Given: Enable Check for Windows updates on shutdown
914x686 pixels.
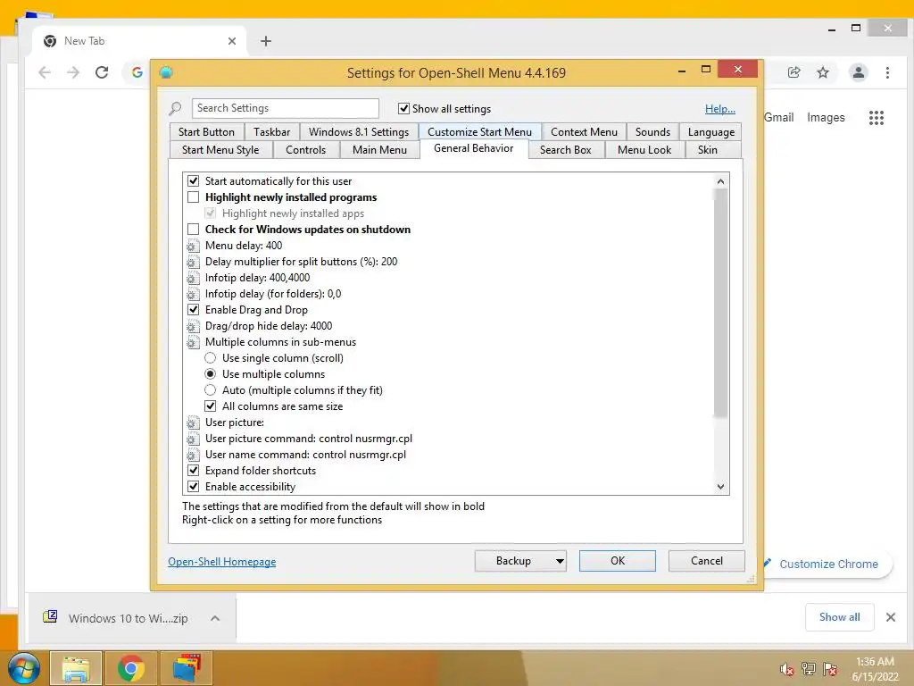Looking at the screenshot, I should point(193,230).
